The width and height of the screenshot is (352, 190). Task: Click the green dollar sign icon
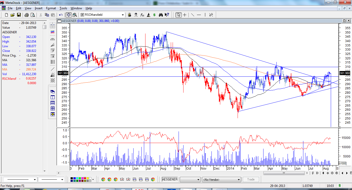point(155,15)
